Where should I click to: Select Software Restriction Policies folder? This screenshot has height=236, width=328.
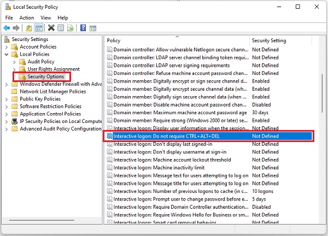point(50,107)
